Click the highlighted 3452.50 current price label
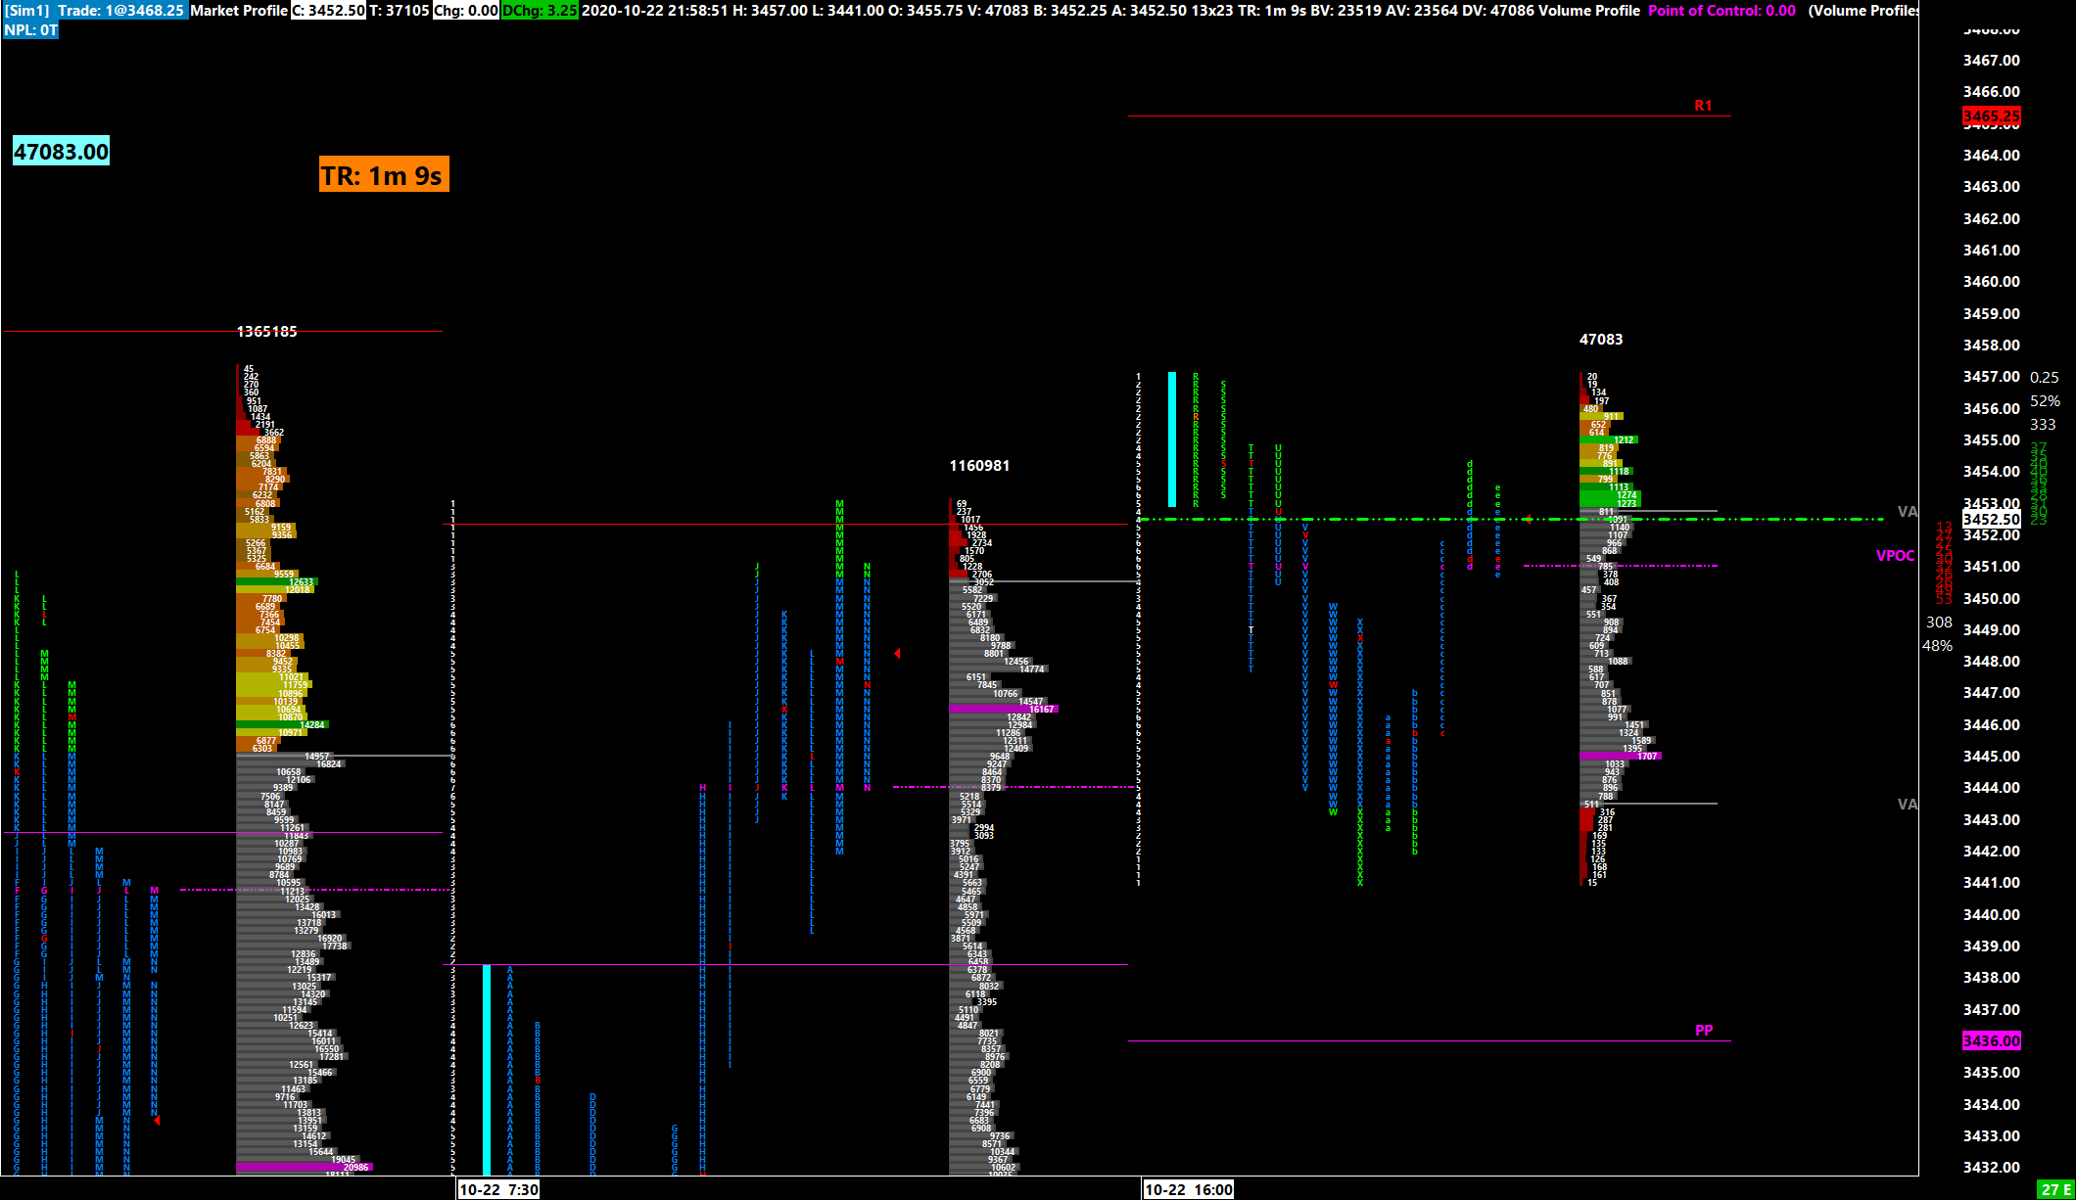 tap(1991, 519)
